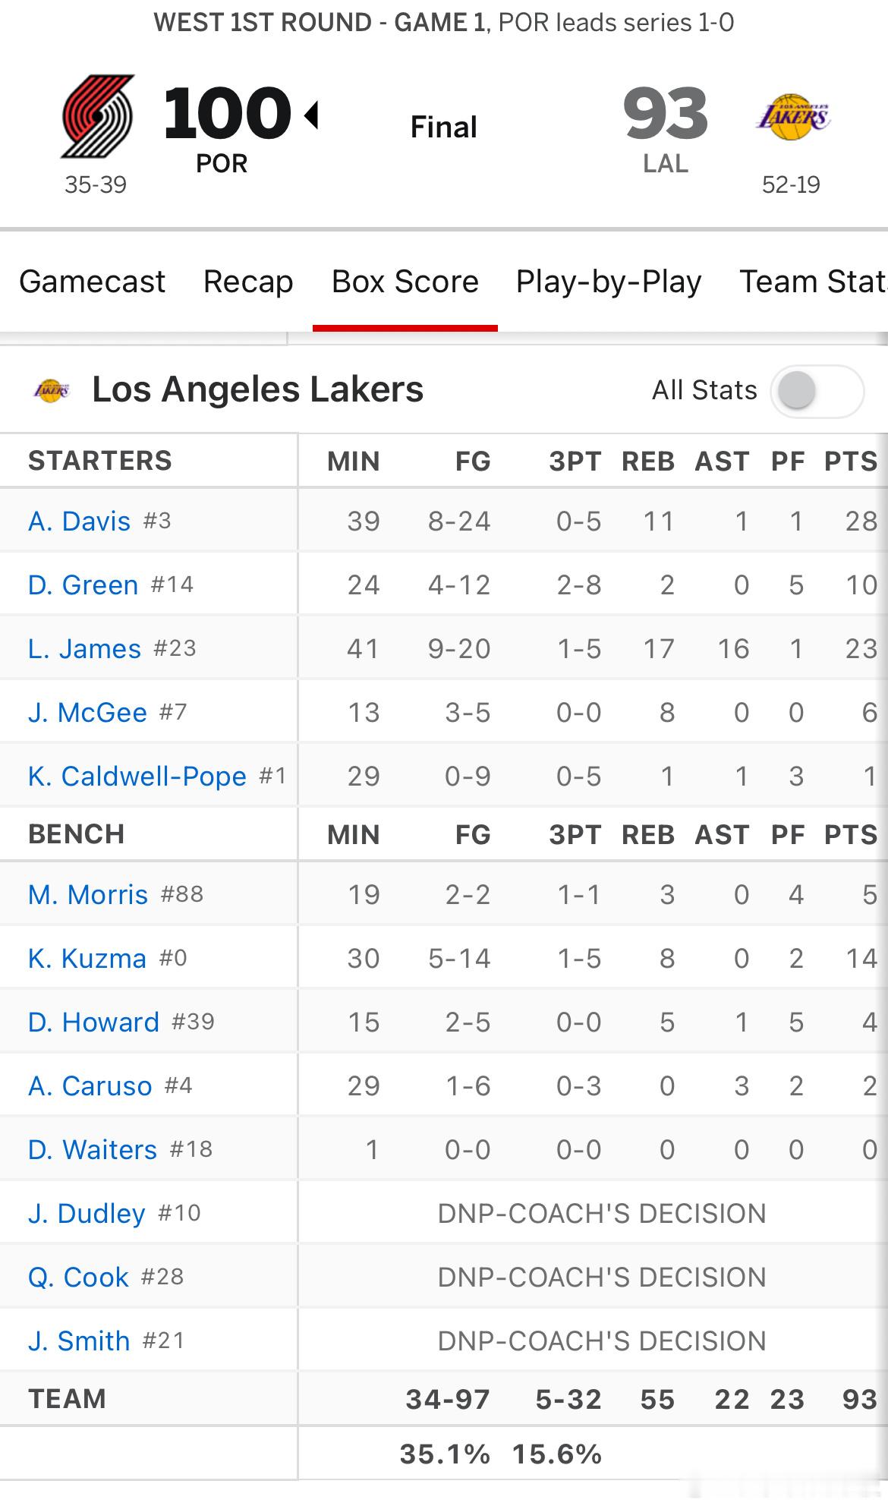Tap the POR team abbreviation

pyautogui.click(x=222, y=164)
